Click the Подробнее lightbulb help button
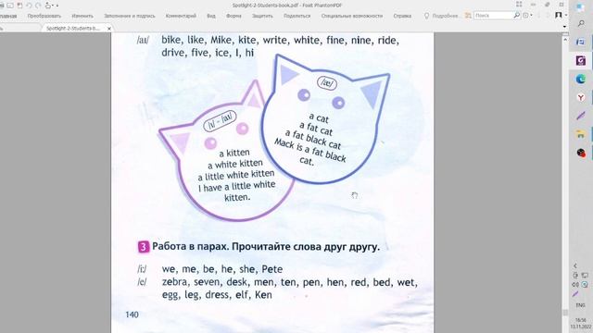This screenshot has width=593, height=333. pyautogui.click(x=441, y=16)
